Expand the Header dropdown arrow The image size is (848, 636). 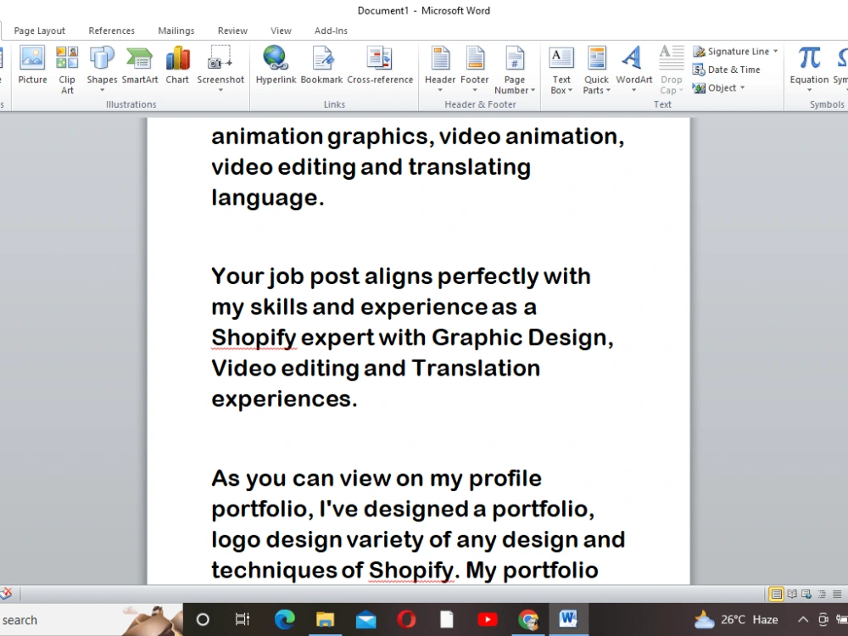coord(440,91)
